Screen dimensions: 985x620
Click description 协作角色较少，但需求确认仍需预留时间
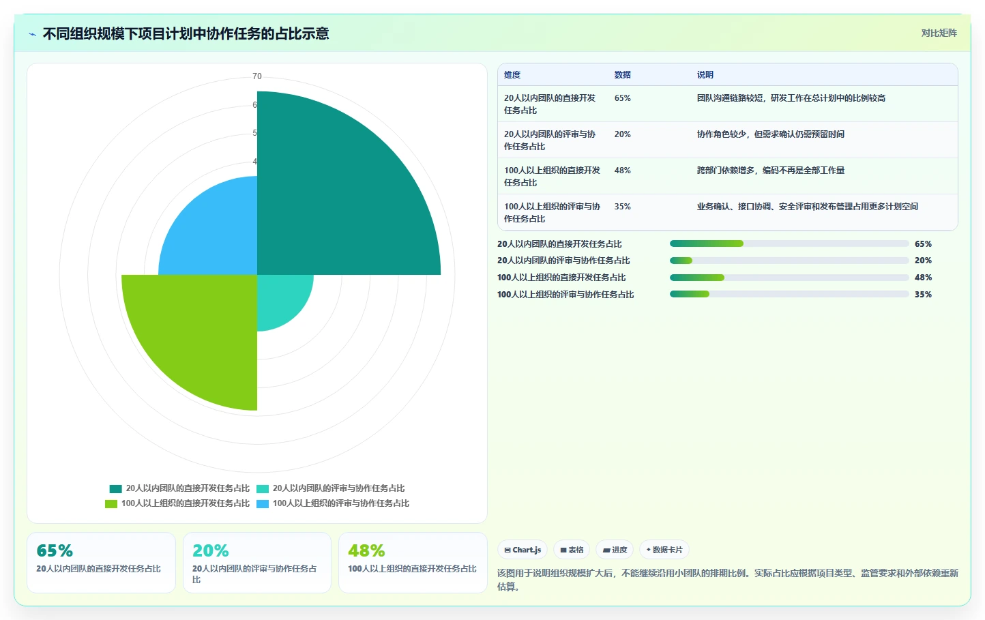click(770, 134)
